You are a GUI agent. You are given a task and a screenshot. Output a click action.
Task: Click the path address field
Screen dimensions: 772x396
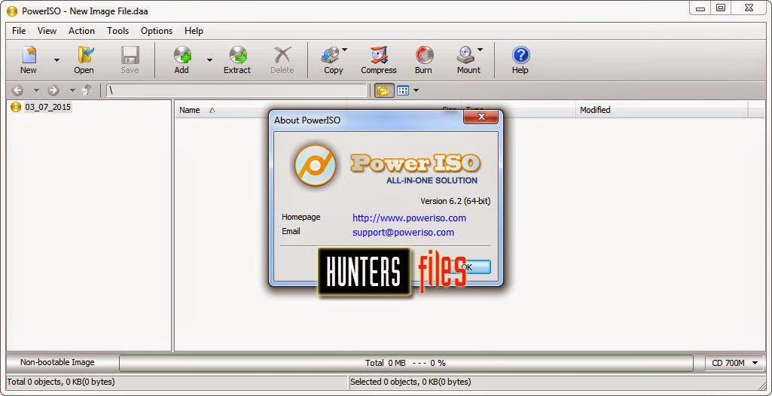click(x=236, y=90)
